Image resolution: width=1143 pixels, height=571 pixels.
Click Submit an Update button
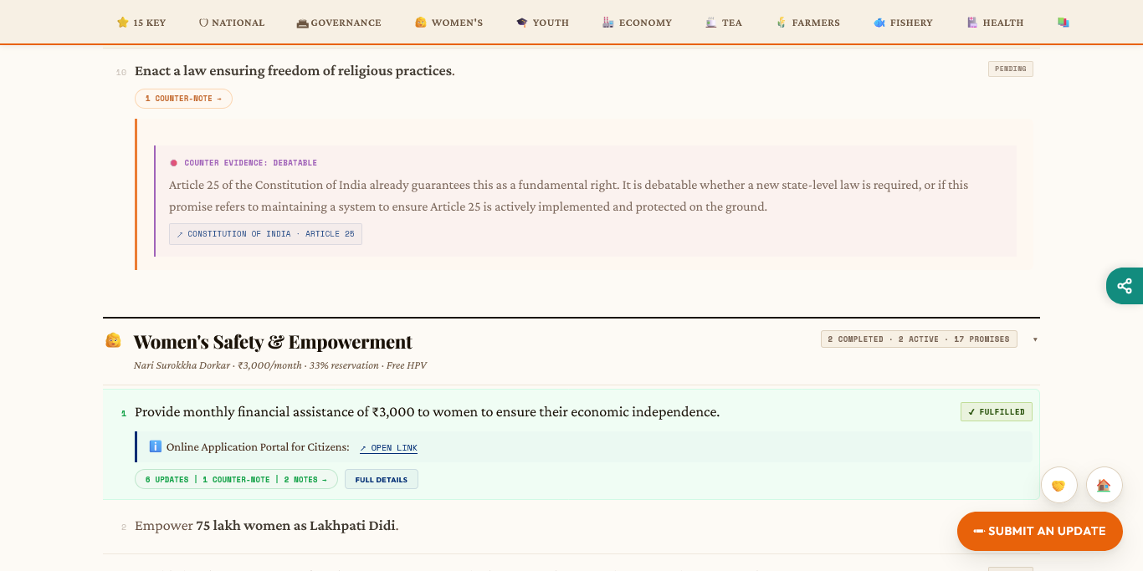(x=1040, y=531)
